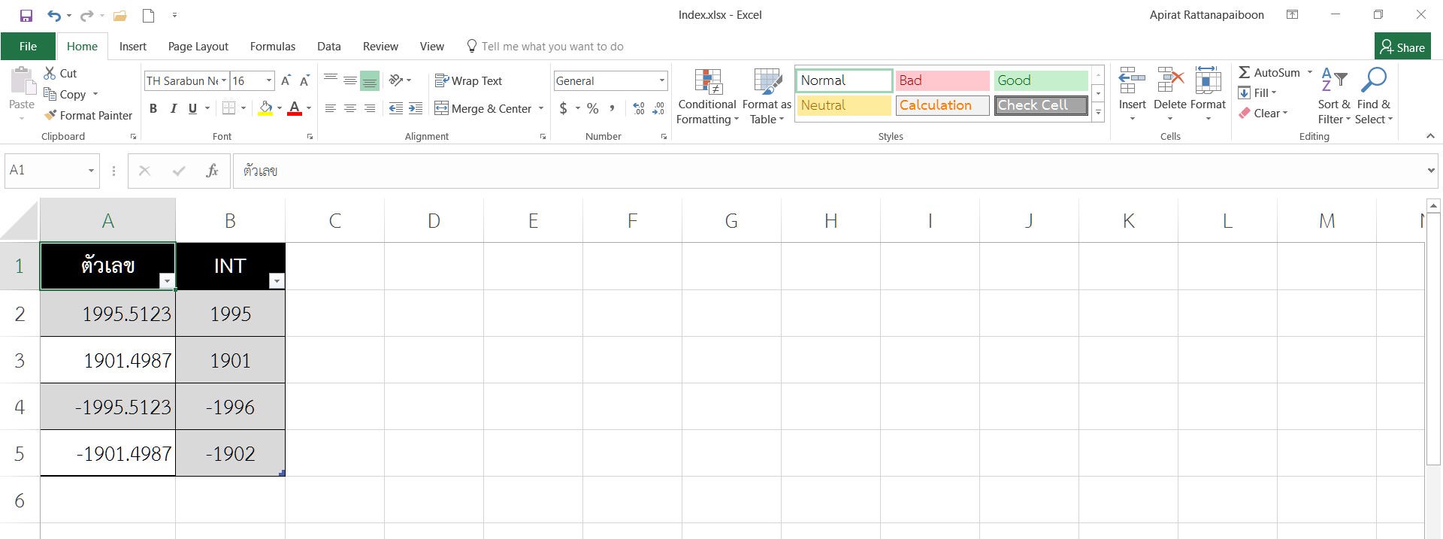The image size is (1443, 539).
Task: Decrease indent
Action: pyautogui.click(x=396, y=108)
